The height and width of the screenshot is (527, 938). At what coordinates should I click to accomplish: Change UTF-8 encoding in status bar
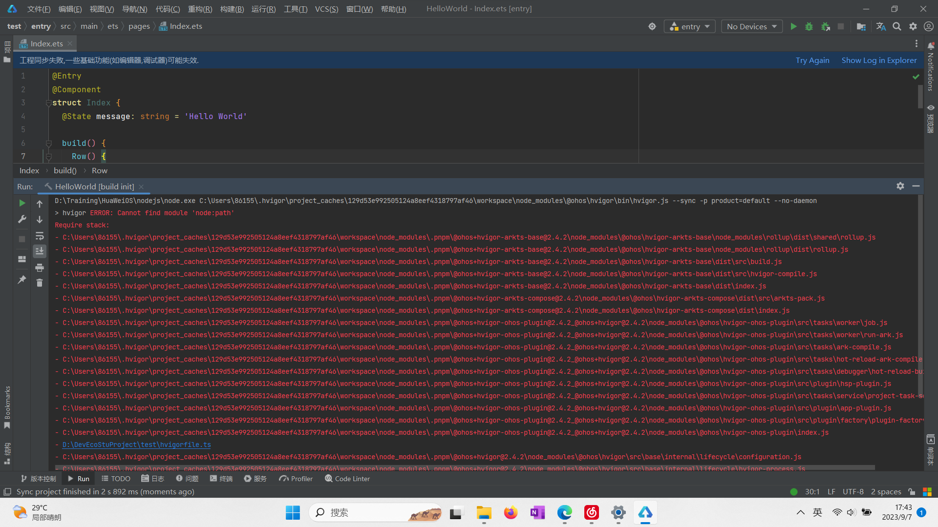tap(853, 492)
